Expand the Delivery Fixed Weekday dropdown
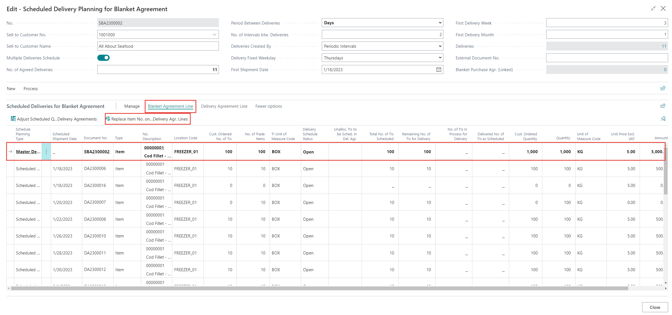The height and width of the screenshot is (315, 672). coord(440,58)
